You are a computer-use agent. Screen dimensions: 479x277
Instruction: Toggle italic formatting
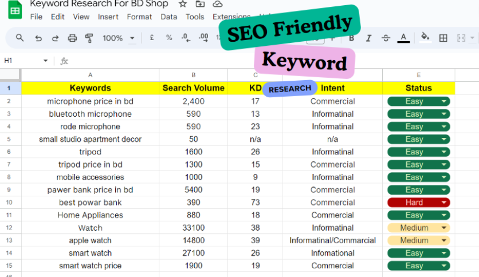(x=369, y=38)
